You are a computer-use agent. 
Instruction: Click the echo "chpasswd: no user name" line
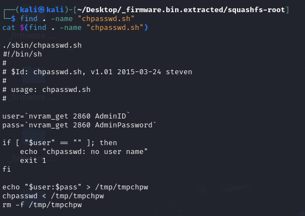[84, 151]
